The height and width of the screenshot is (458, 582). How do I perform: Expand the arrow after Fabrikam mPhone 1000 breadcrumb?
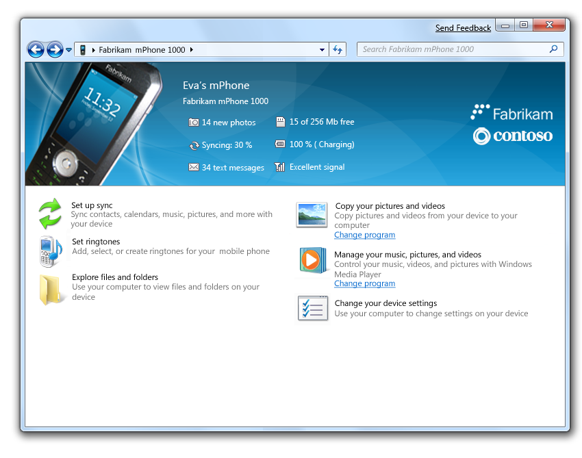(192, 50)
